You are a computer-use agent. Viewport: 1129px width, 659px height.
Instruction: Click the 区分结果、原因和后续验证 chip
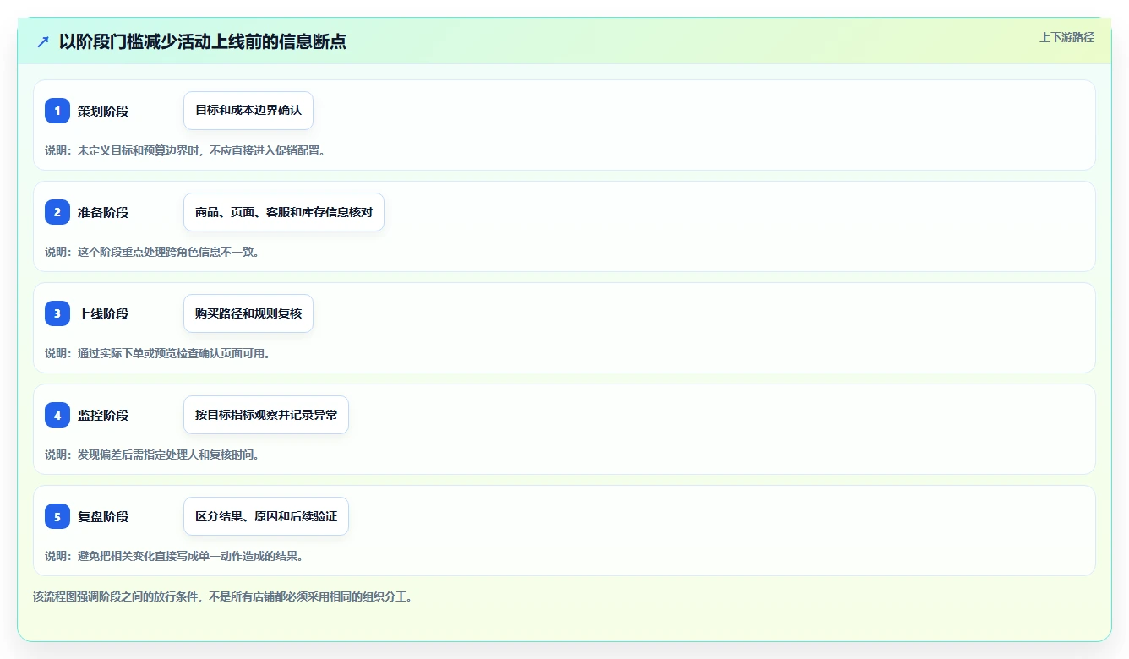pos(266,516)
